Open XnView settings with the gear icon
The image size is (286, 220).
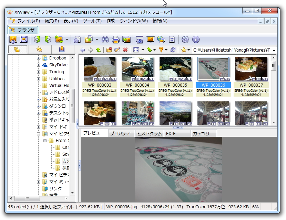click(x=185, y=40)
